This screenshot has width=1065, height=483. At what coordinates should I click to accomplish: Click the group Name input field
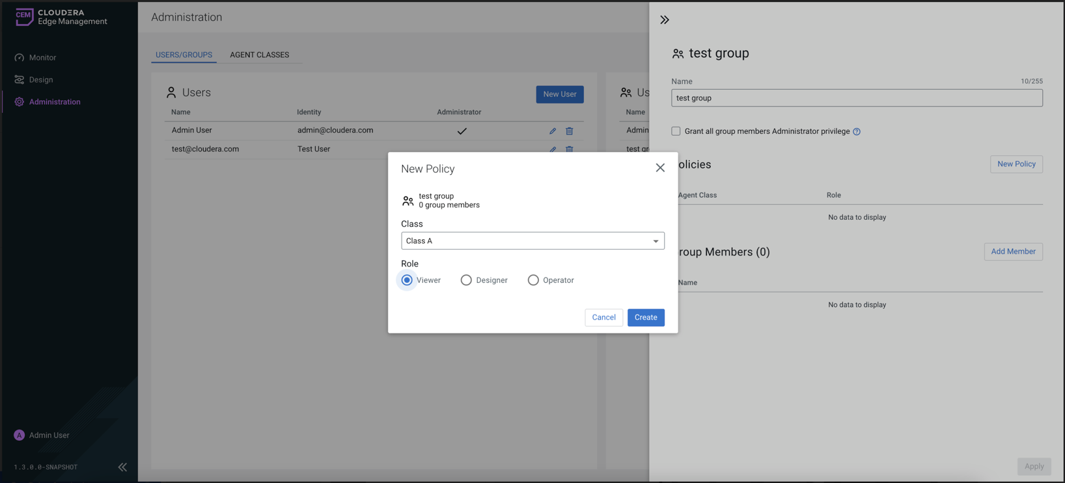(857, 98)
